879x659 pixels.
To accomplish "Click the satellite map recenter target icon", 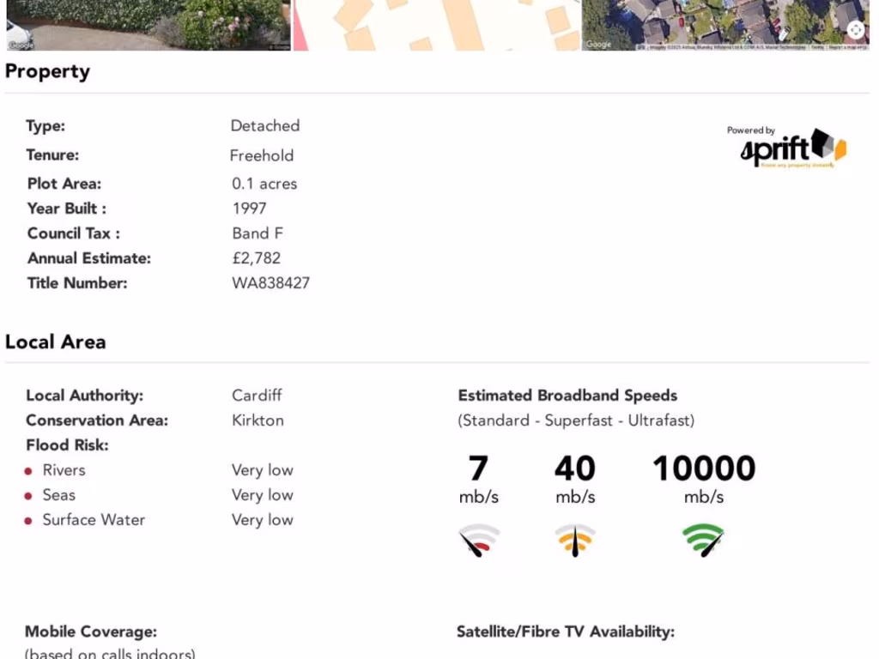I will pyautogui.click(x=856, y=30).
